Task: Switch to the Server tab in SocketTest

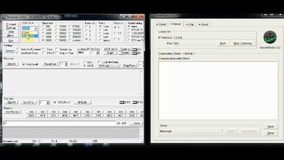Action: [176, 24]
